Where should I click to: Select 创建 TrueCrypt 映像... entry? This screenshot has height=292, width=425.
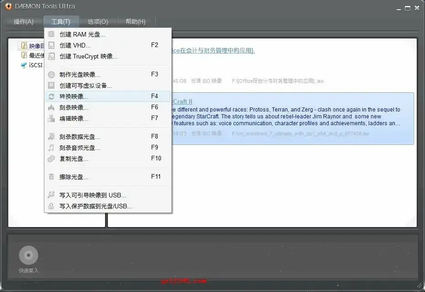108,56
